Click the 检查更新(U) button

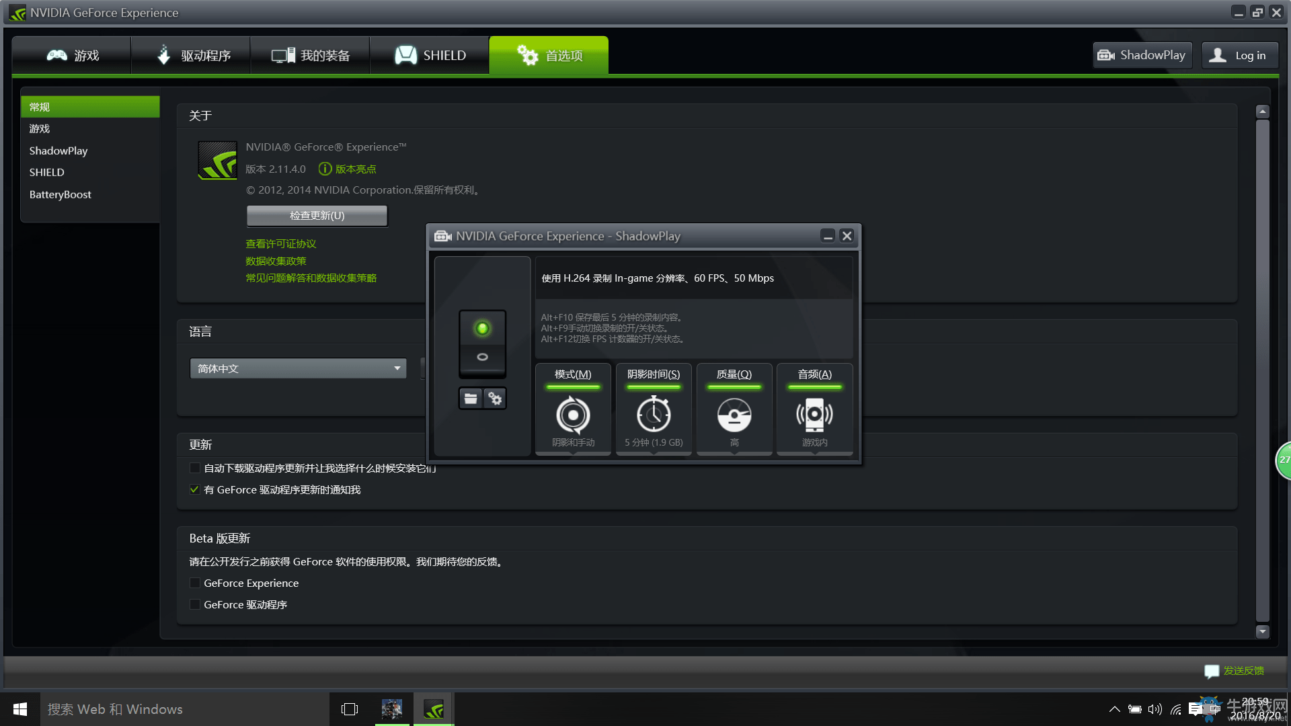point(317,216)
